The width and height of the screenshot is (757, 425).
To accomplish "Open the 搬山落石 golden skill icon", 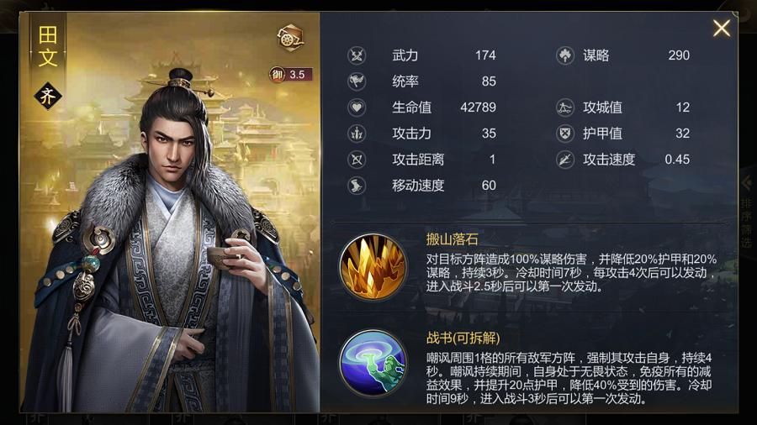I will [373, 267].
